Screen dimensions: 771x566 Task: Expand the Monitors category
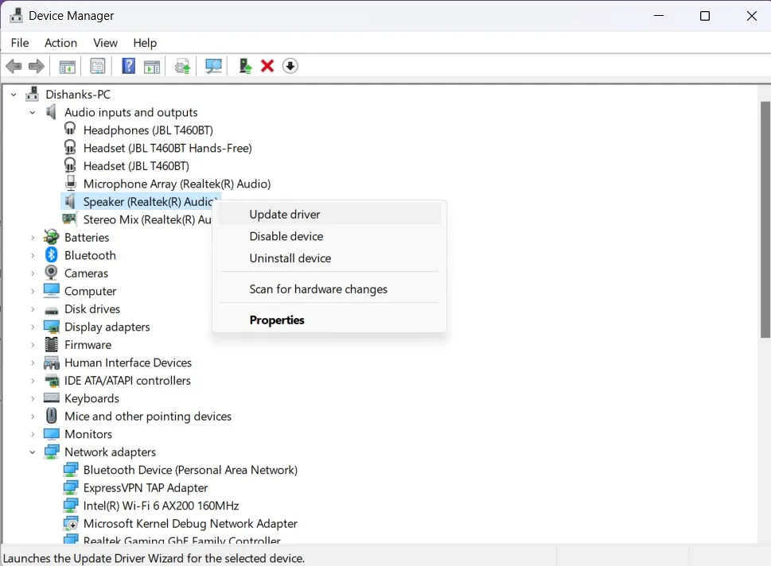click(33, 434)
